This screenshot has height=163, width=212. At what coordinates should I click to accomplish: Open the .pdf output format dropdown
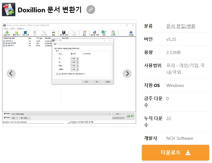(15, 118)
